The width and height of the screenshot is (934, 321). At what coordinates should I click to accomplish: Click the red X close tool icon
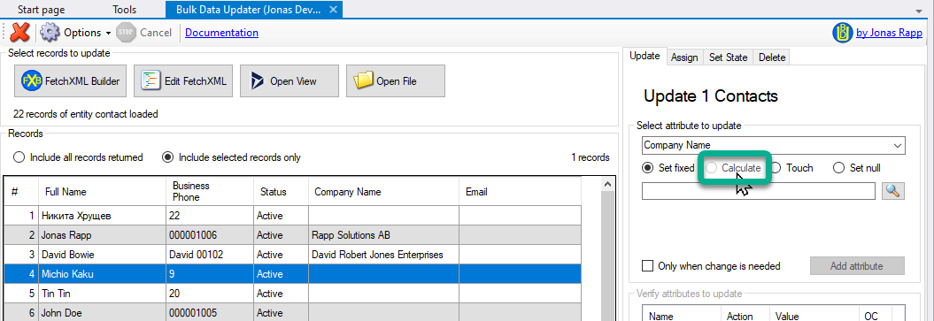20,33
